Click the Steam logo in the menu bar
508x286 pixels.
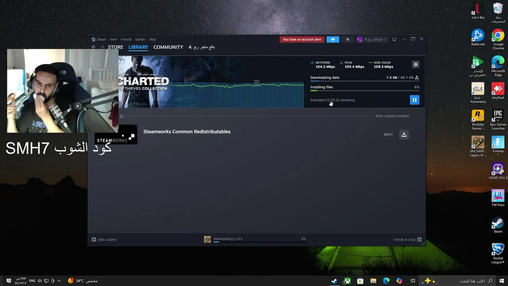[93, 39]
